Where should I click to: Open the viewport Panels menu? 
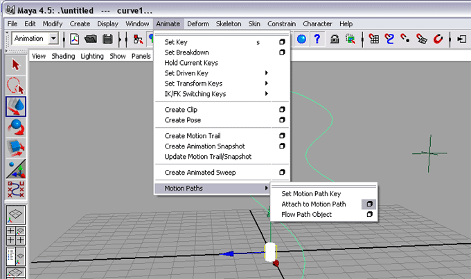coord(141,56)
